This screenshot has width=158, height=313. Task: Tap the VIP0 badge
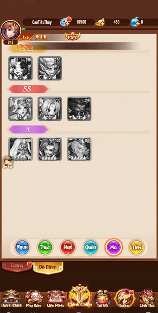click(x=73, y=37)
